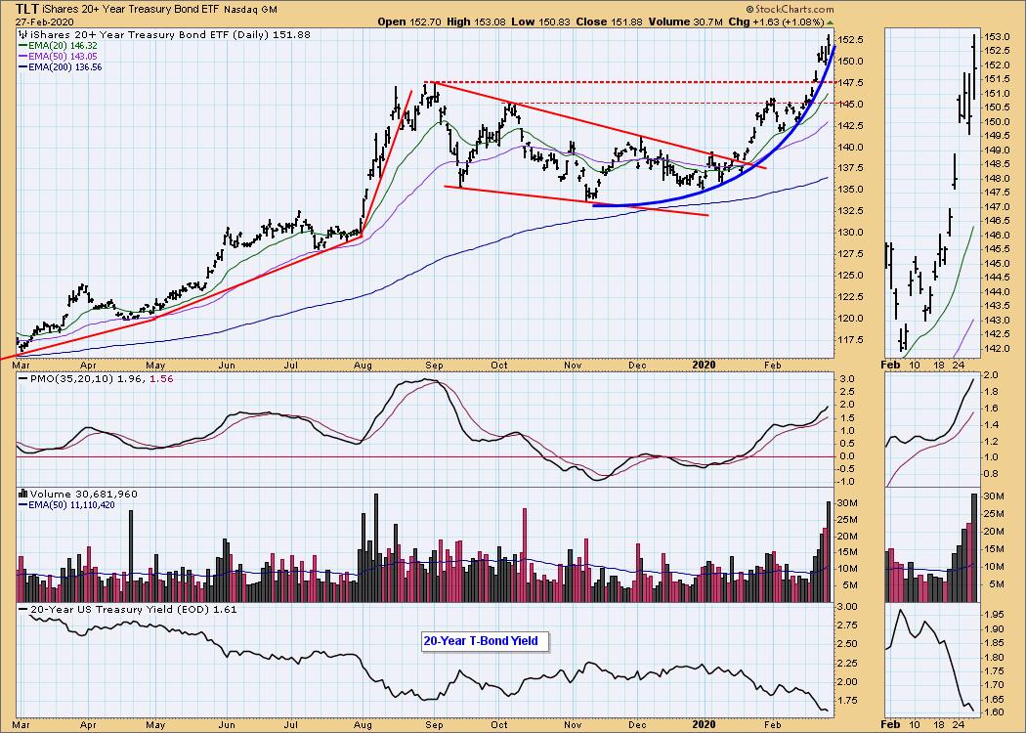Screen dimensions: 1026x733
Task: Click the 20-Year T-Bond Yield annotation box
Action: pyautogui.click(x=485, y=641)
